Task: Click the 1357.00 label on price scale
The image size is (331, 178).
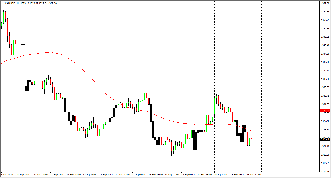Action: pos(325,3)
